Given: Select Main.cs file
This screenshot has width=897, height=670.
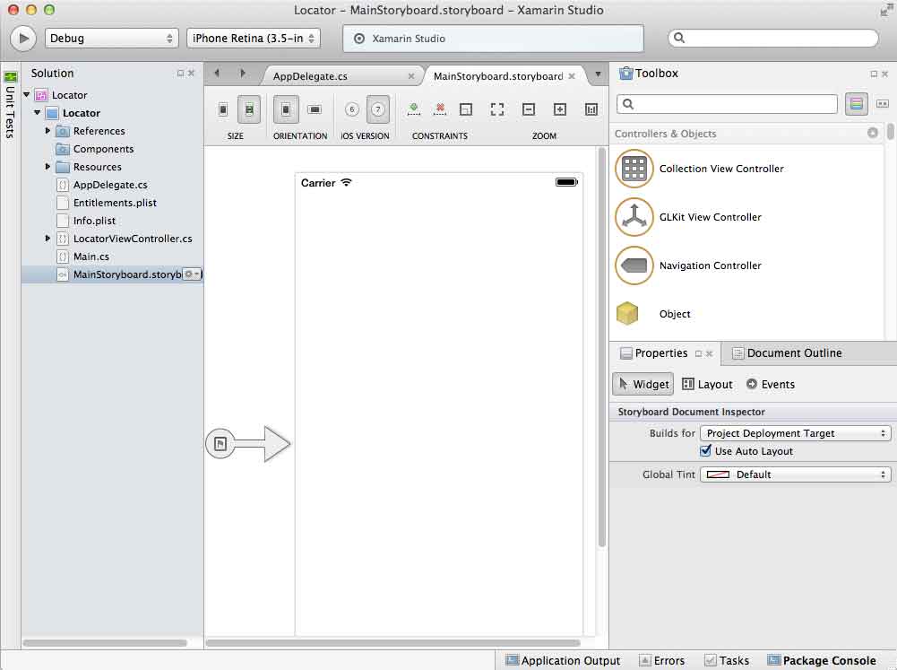Looking at the screenshot, I should coord(91,257).
